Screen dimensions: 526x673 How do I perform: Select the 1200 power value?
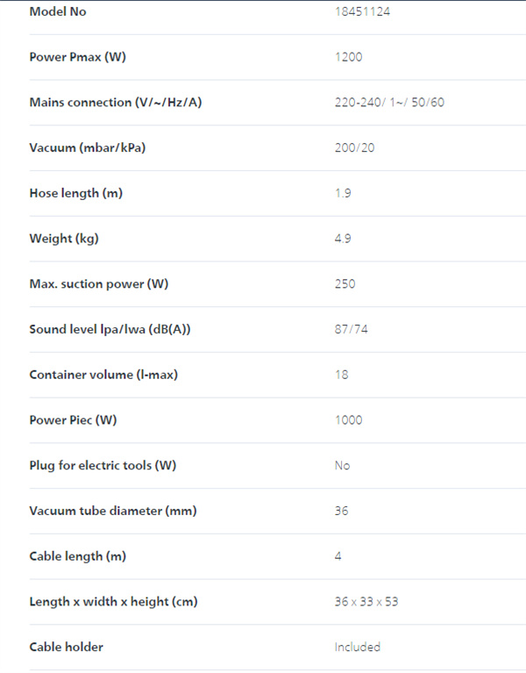coord(349,57)
